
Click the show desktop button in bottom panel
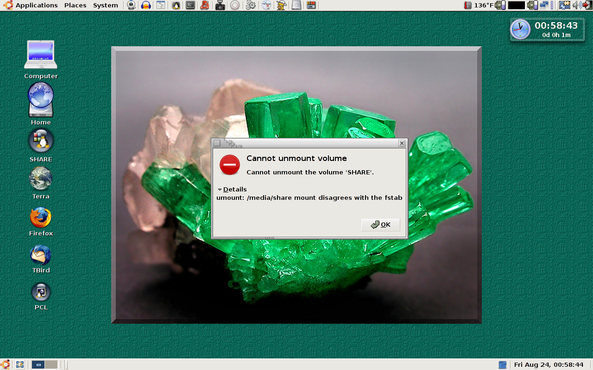(x=20, y=364)
